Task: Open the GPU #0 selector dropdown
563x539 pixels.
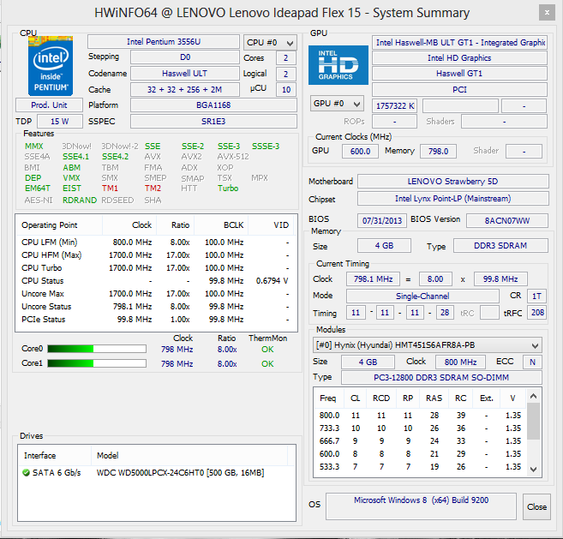Action: (337, 104)
